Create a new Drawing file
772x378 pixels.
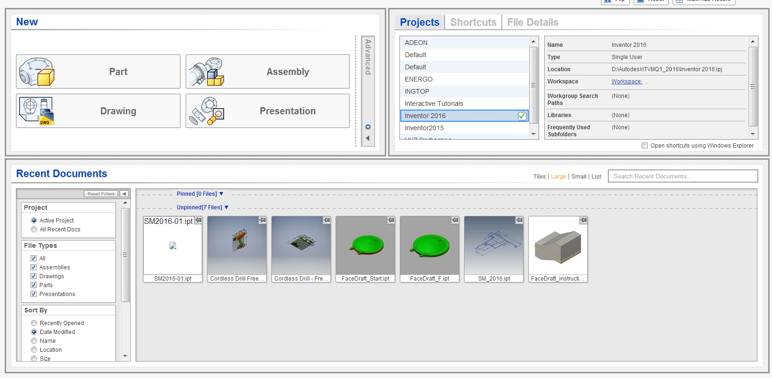point(98,111)
